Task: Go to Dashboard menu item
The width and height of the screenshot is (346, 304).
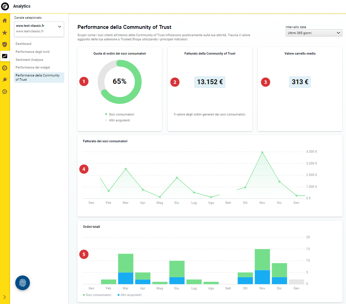Action: point(23,44)
